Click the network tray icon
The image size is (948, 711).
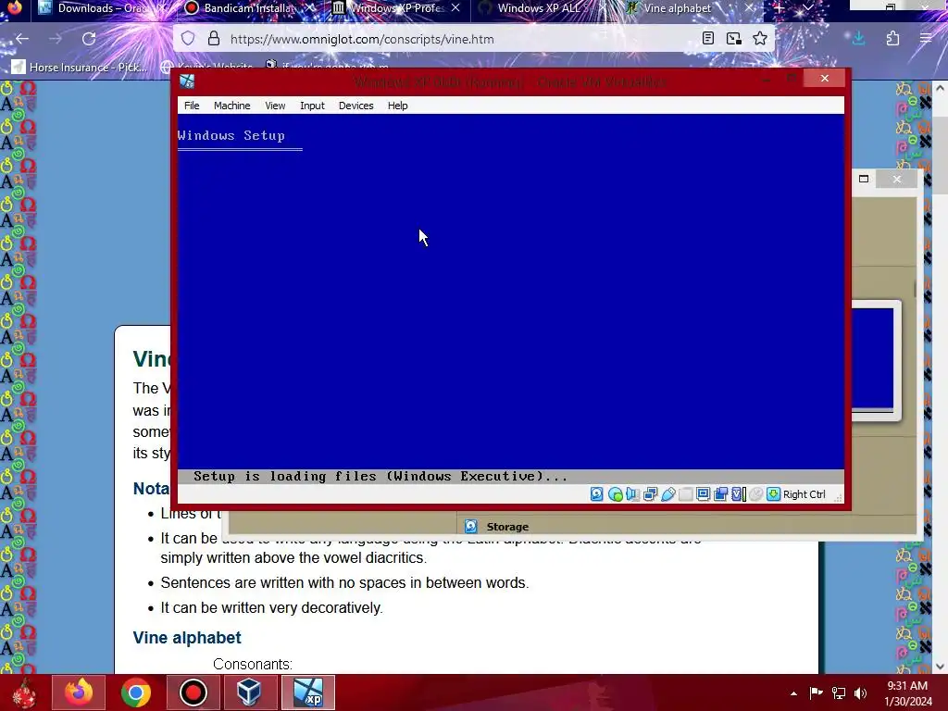(x=839, y=693)
